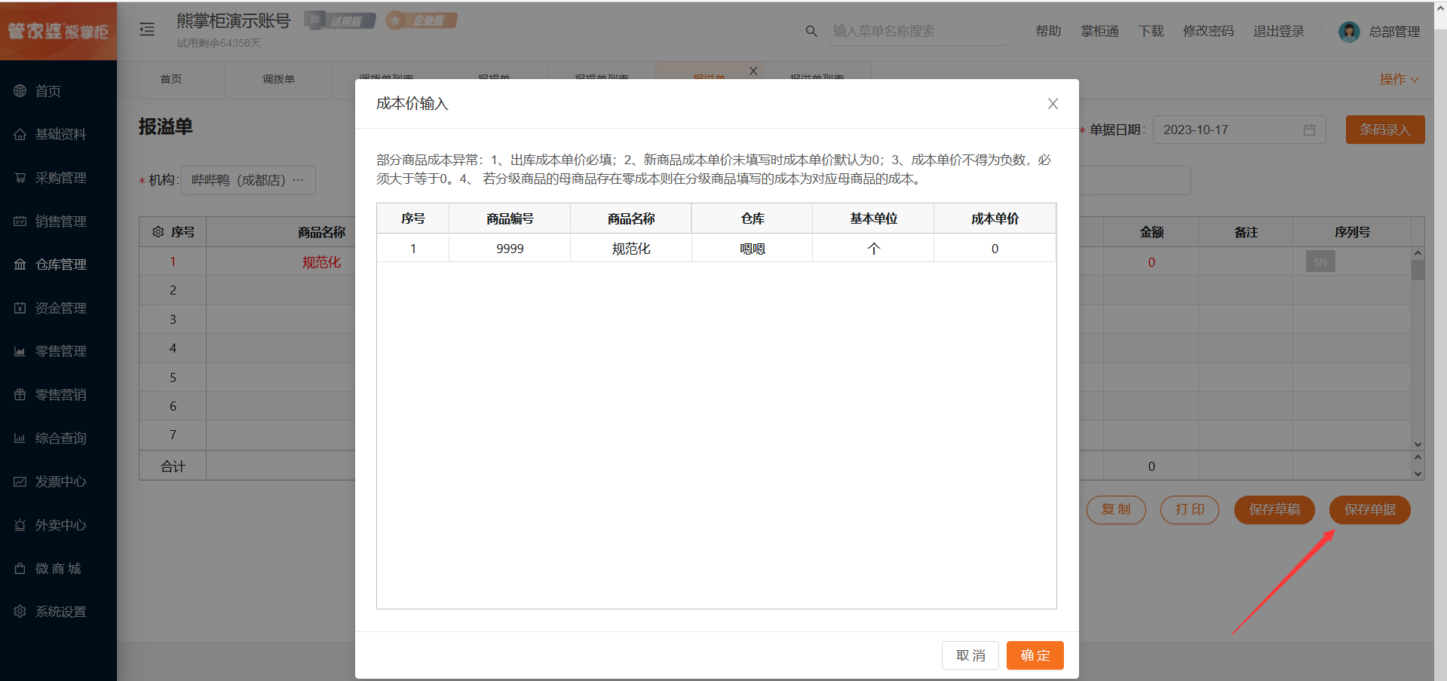Click the 取消 button in dialog
Image resolution: width=1447 pixels, height=681 pixels.
click(x=970, y=655)
